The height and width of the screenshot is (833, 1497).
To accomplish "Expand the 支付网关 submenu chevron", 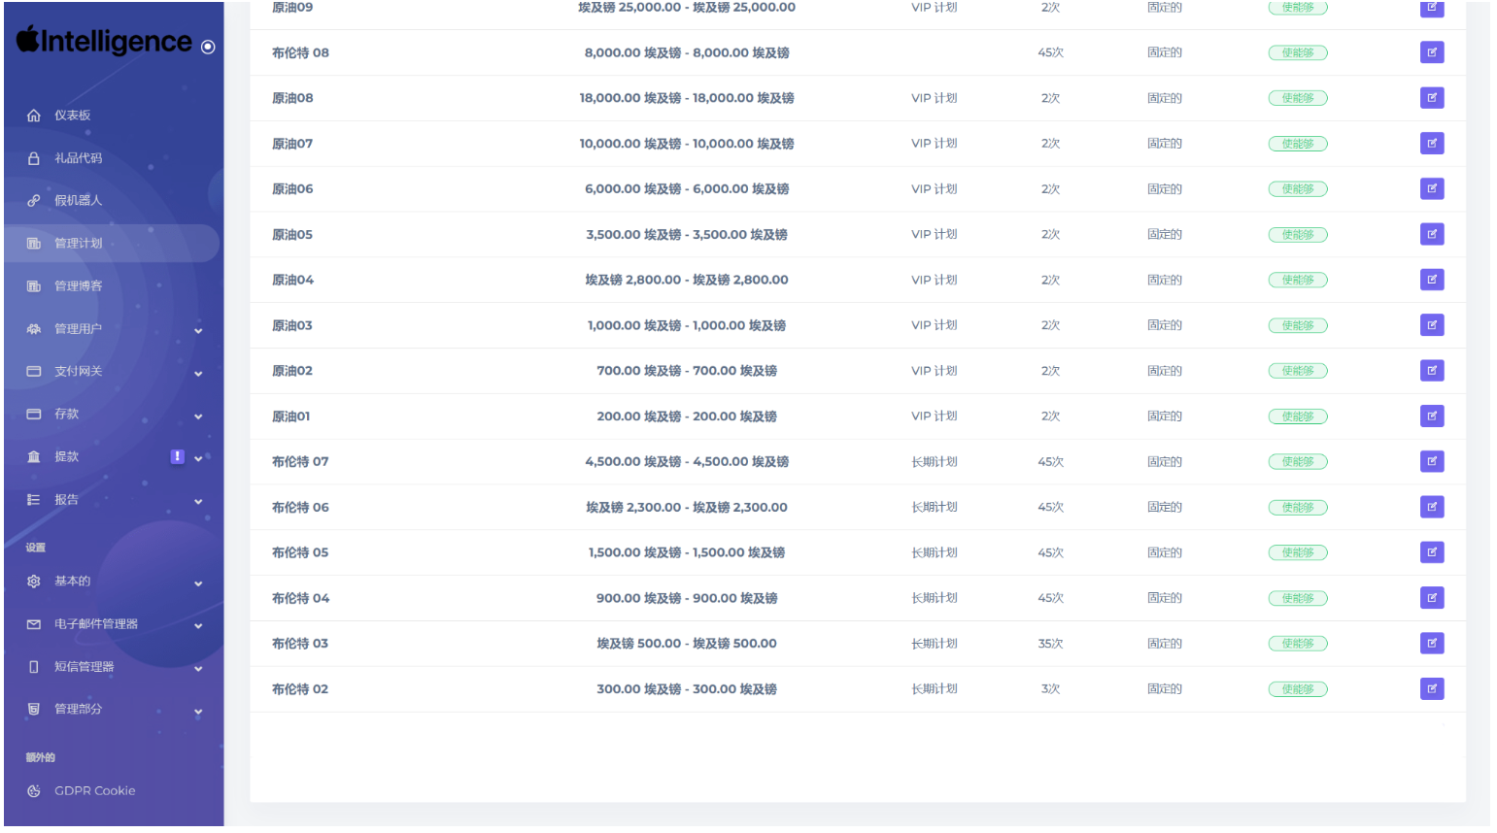I will (198, 374).
